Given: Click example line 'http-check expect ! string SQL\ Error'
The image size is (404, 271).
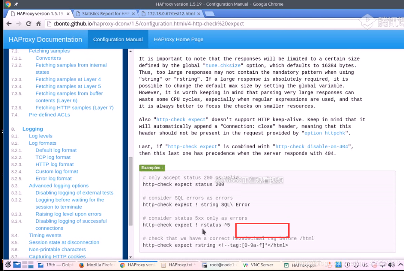Looking at the screenshot, I should click(196, 205).
